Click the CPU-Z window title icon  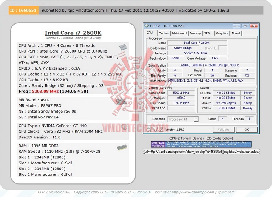pyautogui.click(x=147, y=26)
